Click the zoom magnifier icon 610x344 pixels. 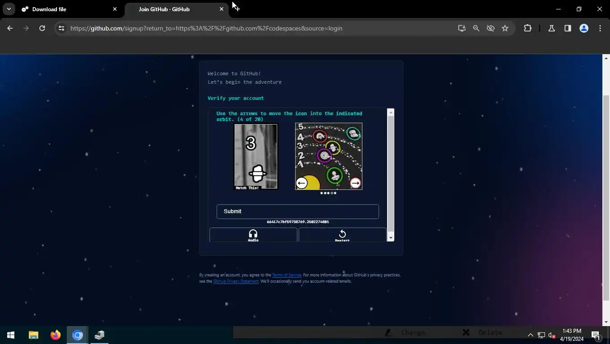(x=476, y=28)
